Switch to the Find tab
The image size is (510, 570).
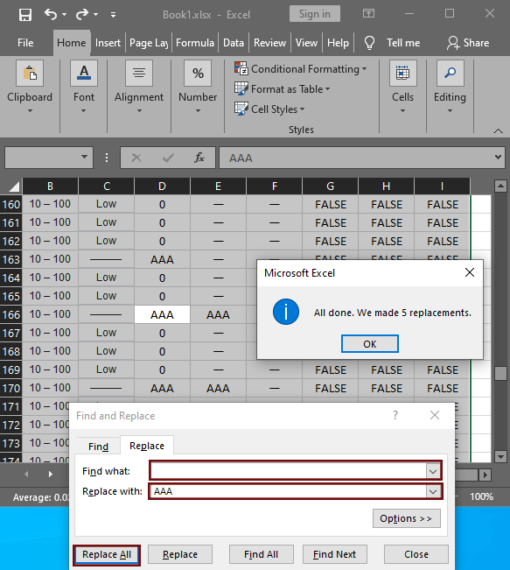coord(99,447)
